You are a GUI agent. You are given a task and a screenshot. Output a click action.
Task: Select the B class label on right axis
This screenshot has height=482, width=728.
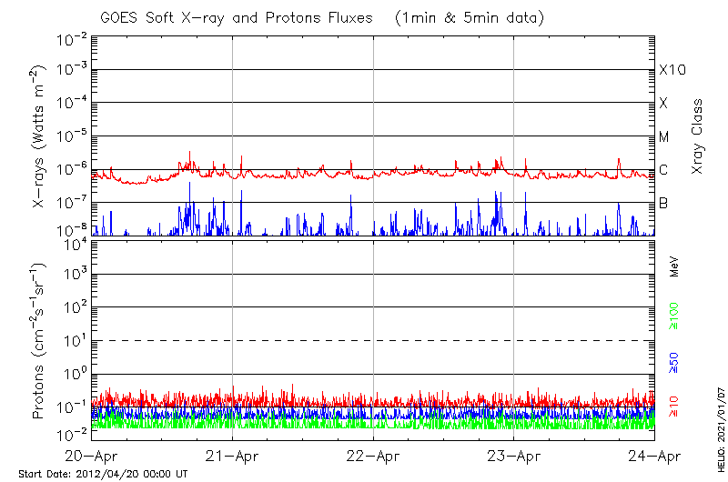pyautogui.click(x=663, y=203)
